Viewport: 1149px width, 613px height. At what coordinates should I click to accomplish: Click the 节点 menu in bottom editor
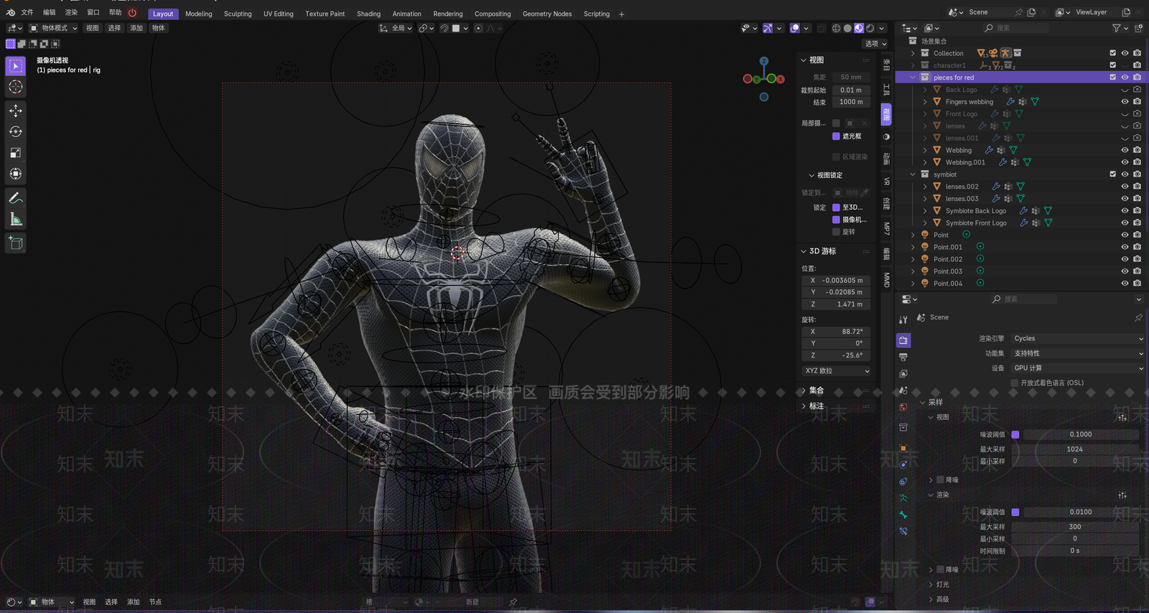[155, 602]
